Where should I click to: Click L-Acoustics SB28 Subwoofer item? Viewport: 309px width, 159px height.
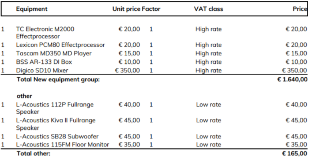(x=57, y=136)
